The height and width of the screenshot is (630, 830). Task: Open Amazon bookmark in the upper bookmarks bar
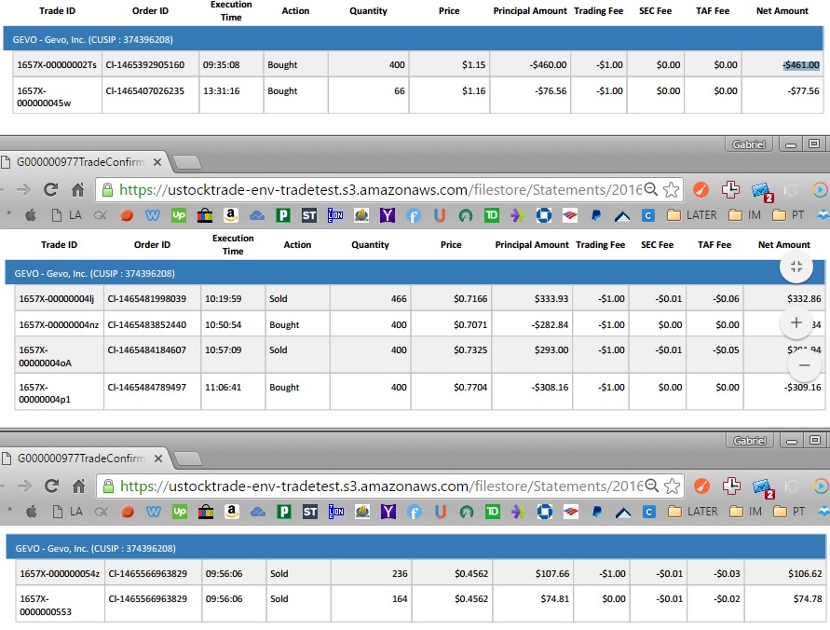tap(230, 214)
